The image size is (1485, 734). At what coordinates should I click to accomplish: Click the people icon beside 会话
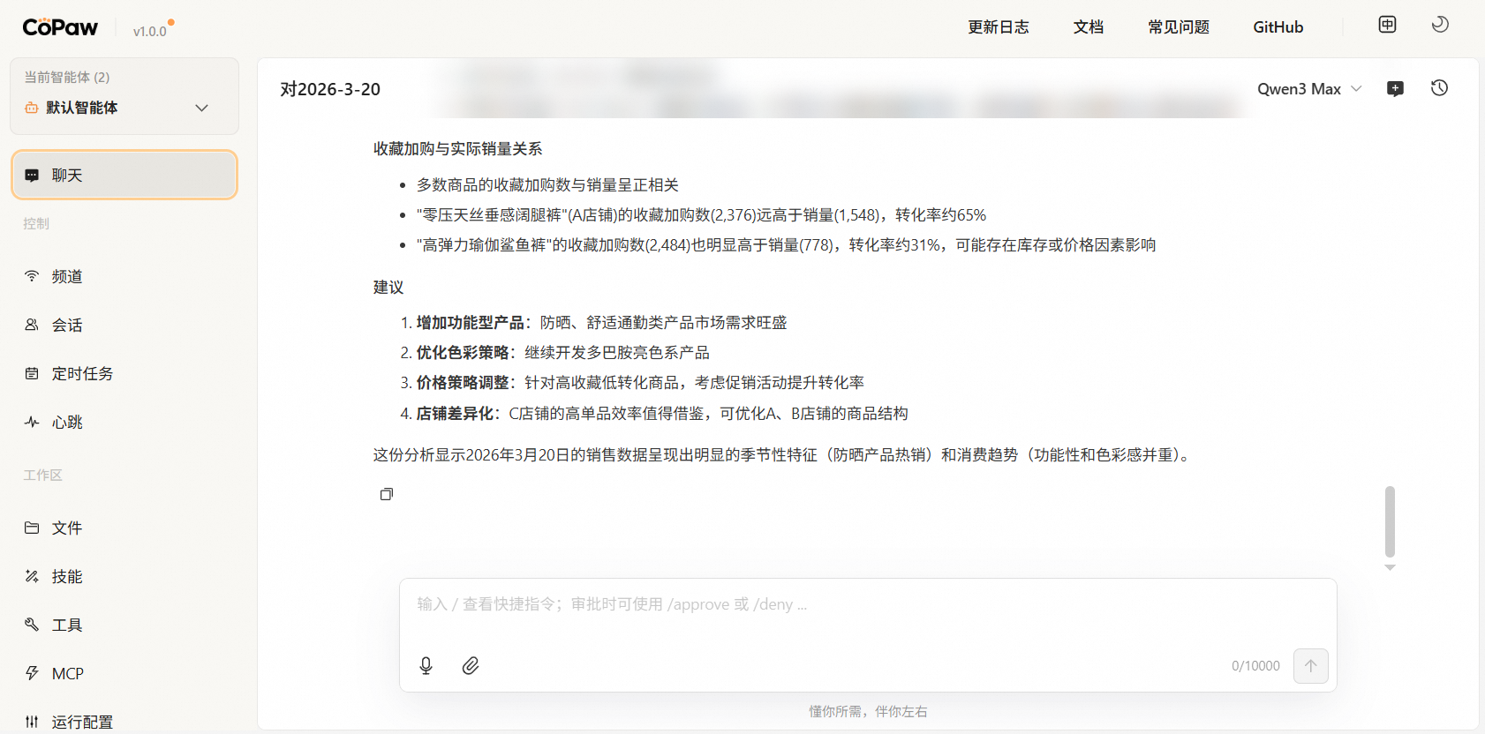(32, 325)
